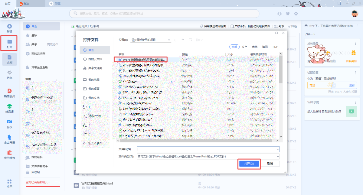Open 我的钱包 wallet icon
The width and height of the screenshot is (363, 195).
(9, 153)
